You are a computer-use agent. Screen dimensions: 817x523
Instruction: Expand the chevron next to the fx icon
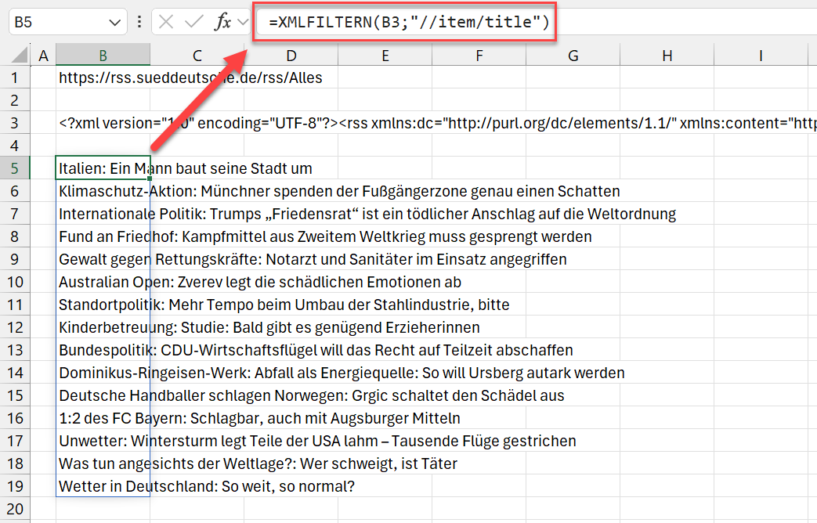point(242,22)
